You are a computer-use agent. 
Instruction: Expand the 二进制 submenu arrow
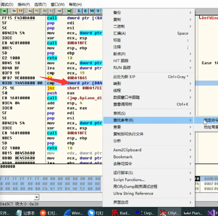[190, 26]
